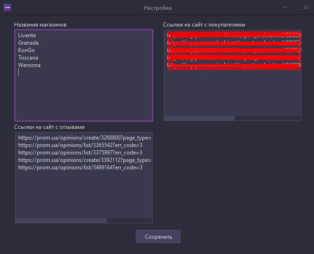Click review link with ID 3365542
The width and height of the screenshot is (314, 254).
(80, 145)
